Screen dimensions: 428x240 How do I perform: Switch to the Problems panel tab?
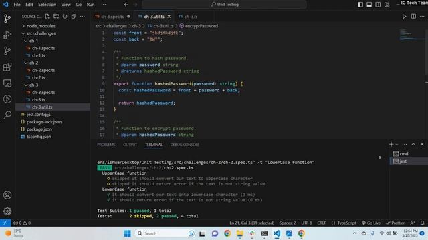point(106,145)
